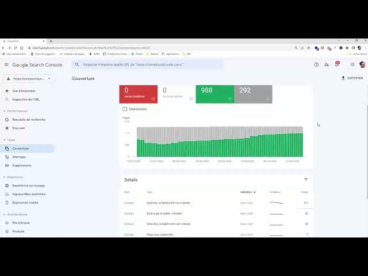This screenshot has height=276, width=368.
Task: Toggle the browser side panel icon
Action: pos(353,48)
